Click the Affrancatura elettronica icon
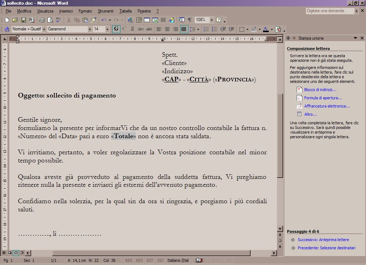This screenshot has width=366, height=265. [x=300, y=106]
